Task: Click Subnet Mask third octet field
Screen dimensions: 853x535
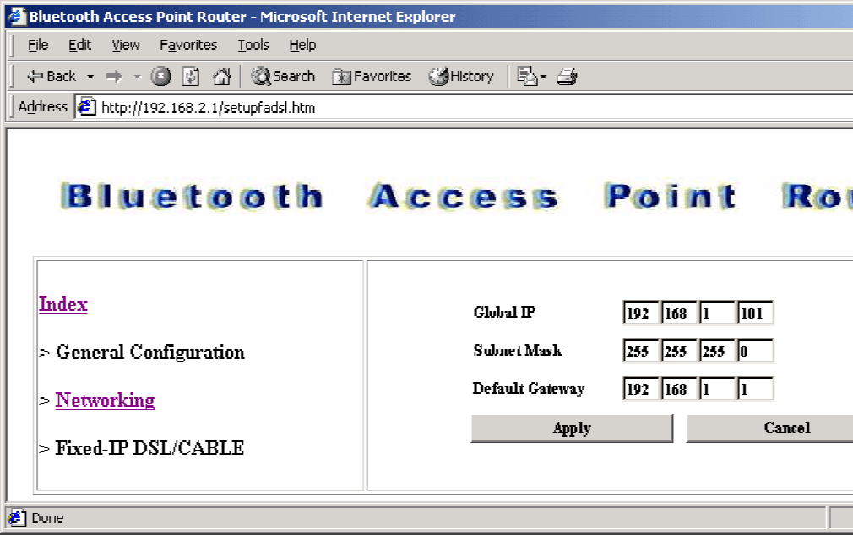Action: (x=717, y=351)
